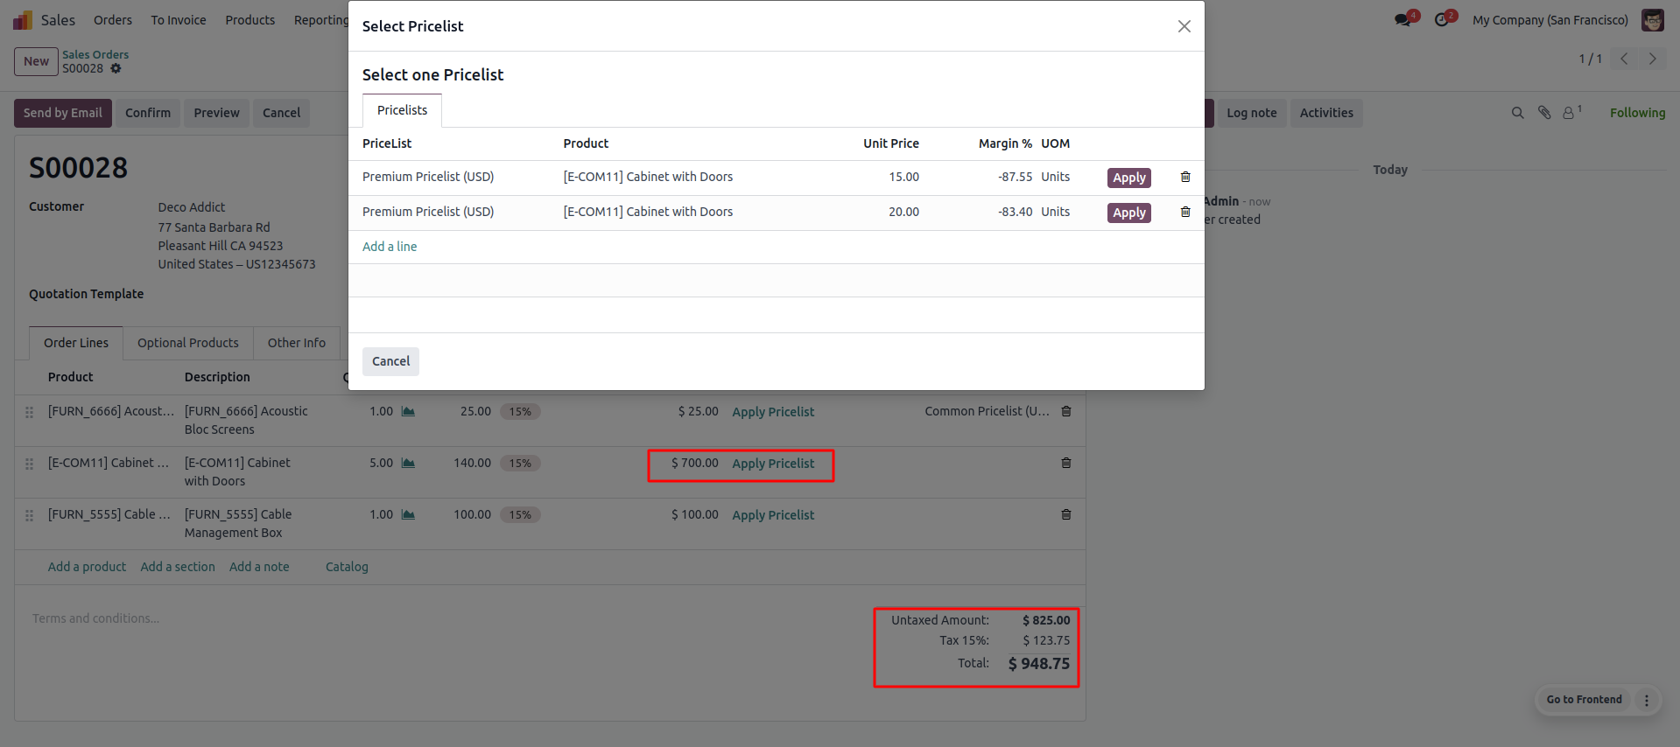Switch to the Optional Products tab

188,343
